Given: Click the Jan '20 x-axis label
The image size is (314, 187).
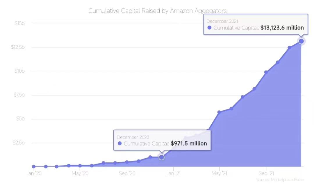Looking at the screenshot, I should point(34,174).
